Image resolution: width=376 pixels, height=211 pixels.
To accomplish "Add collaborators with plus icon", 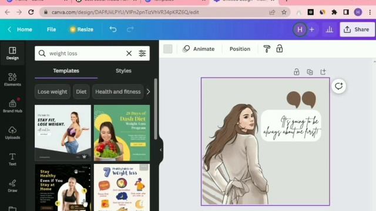I will 312,29.
